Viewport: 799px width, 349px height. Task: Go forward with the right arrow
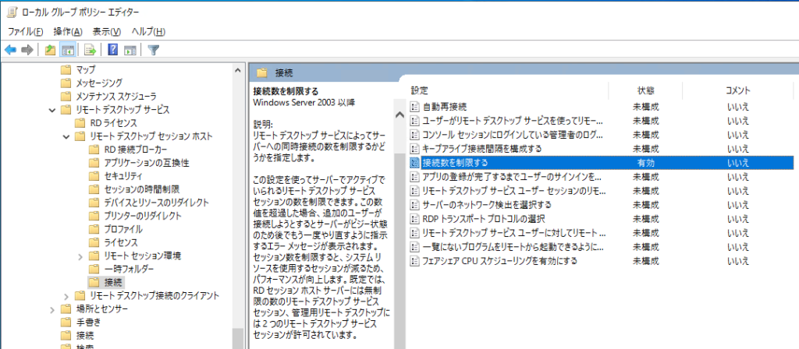[27, 50]
